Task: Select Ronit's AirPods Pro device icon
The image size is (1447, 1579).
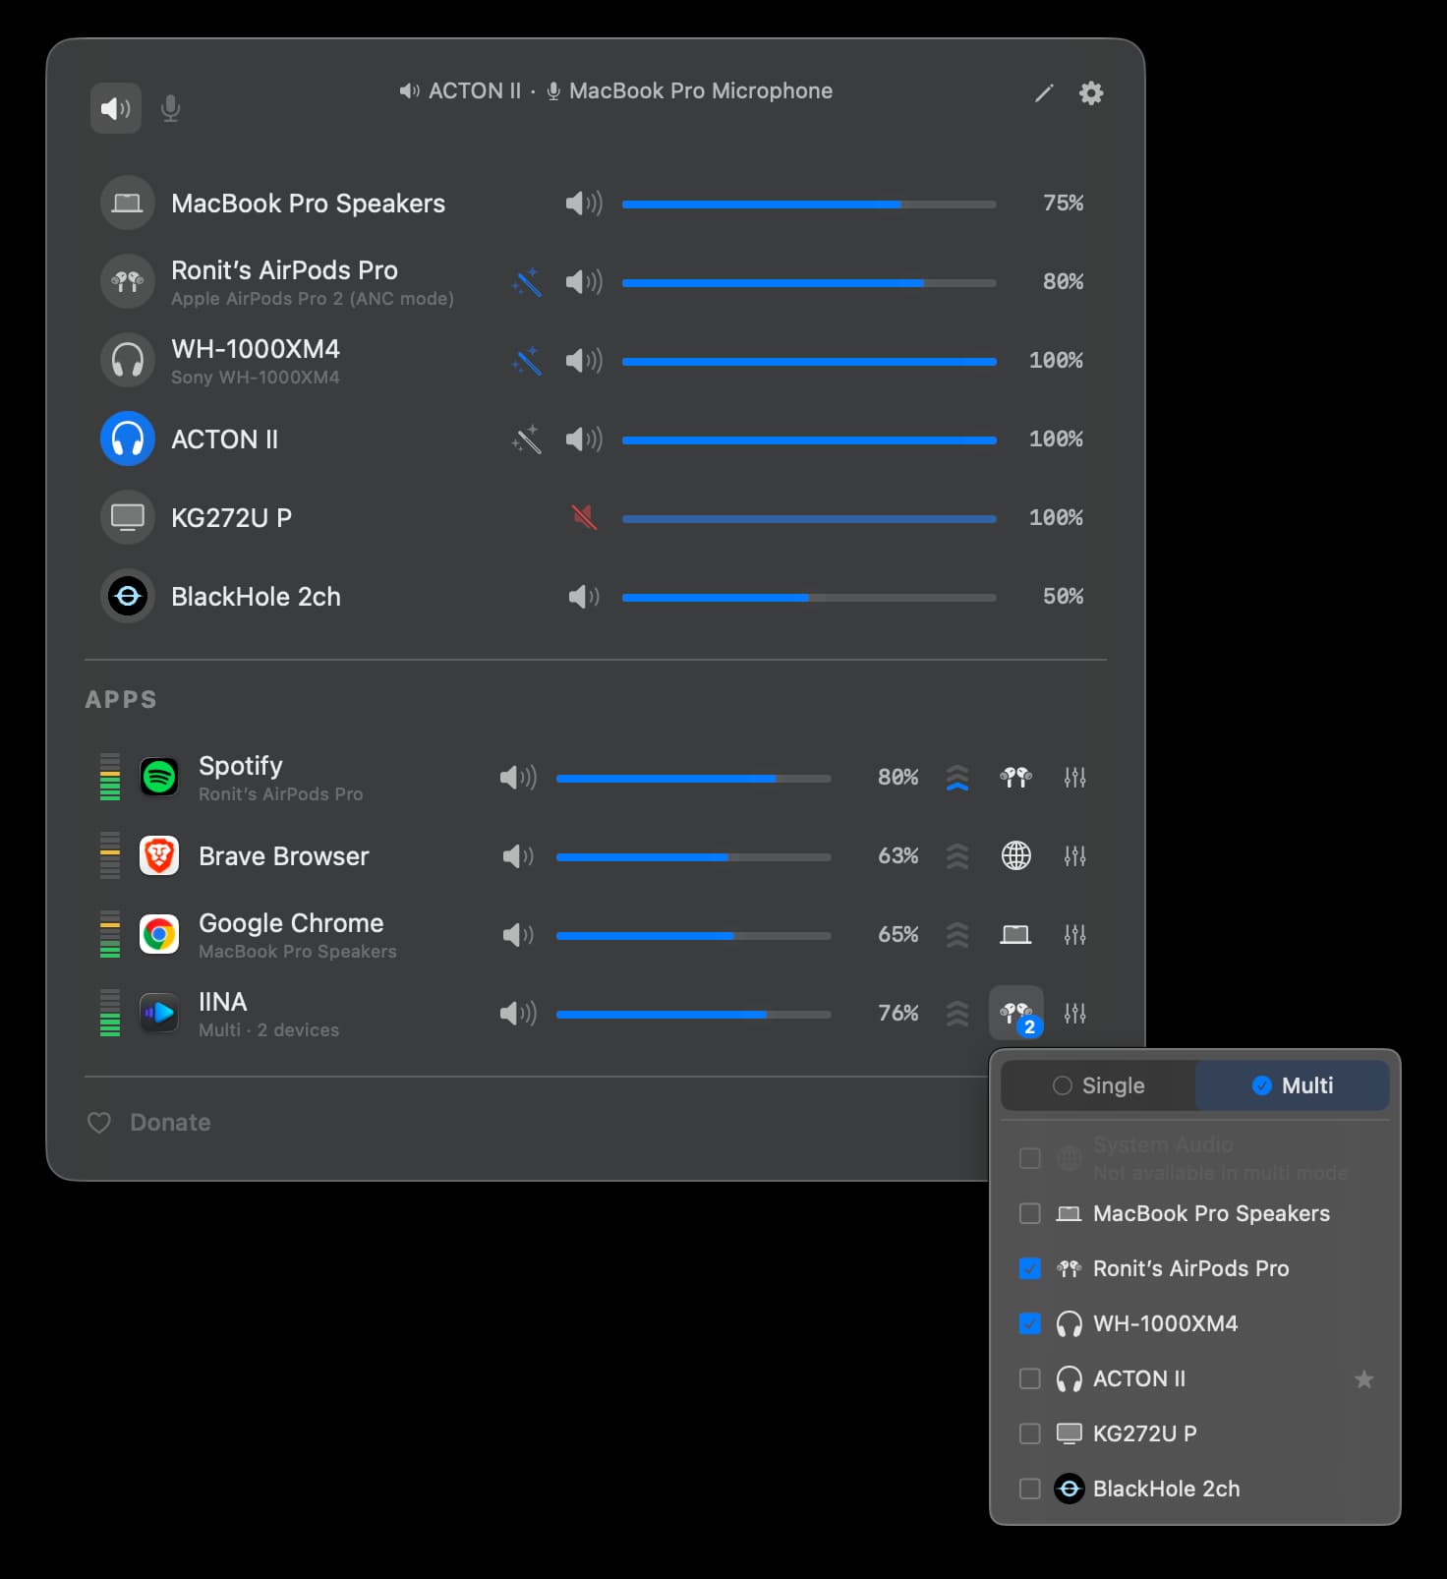Action: click(x=128, y=282)
